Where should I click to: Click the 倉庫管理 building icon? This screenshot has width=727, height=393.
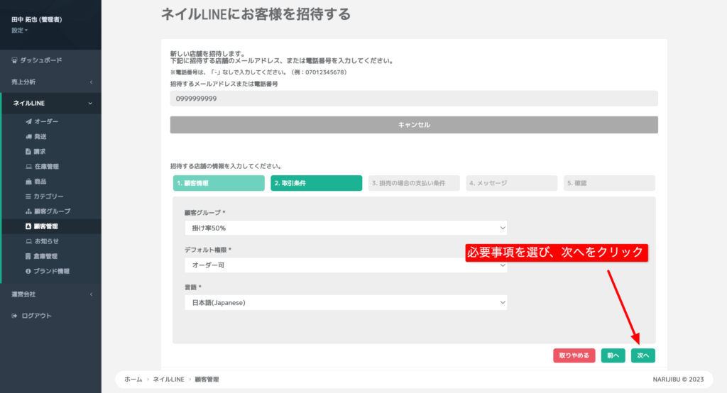[x=28, y=256]
